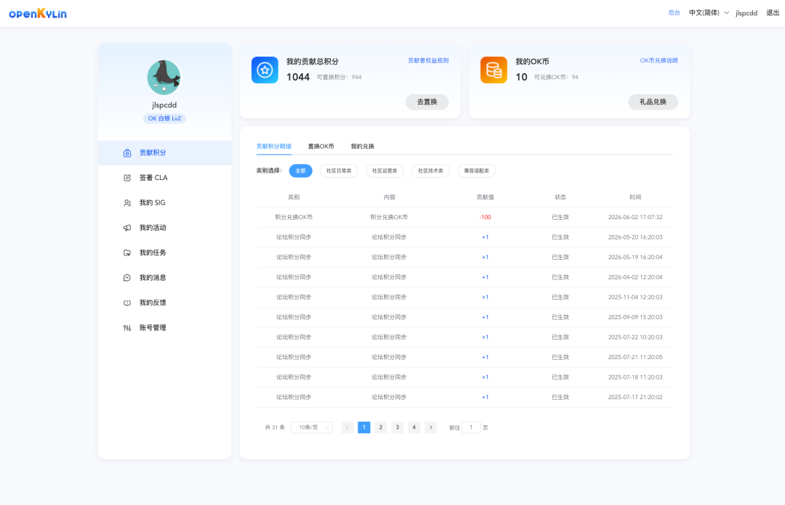Open 贡献积分 sidebar menu
785x505 pixels.
165,153
